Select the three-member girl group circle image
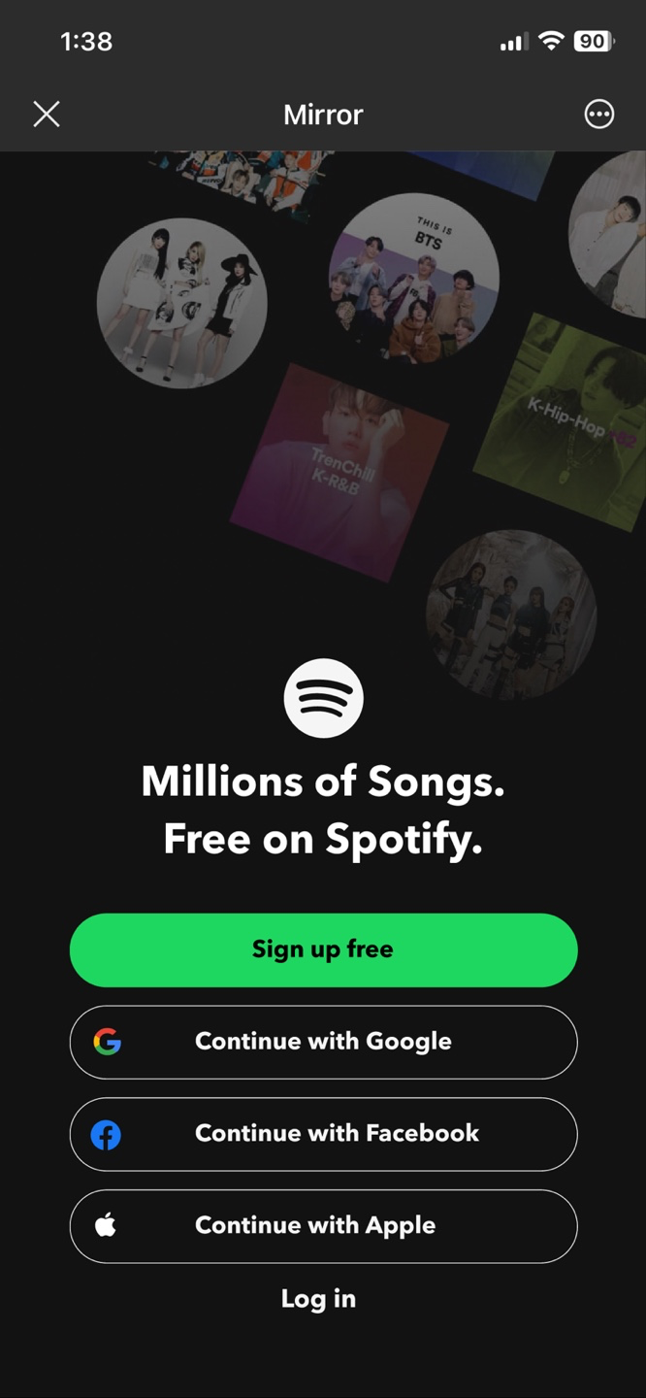Viewport: 646px width, 1398px height. pos(182,302)
